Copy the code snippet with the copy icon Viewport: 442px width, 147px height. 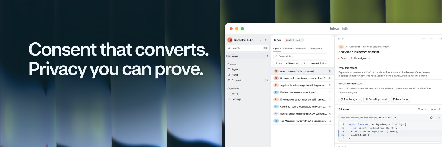tap(439, 118)
